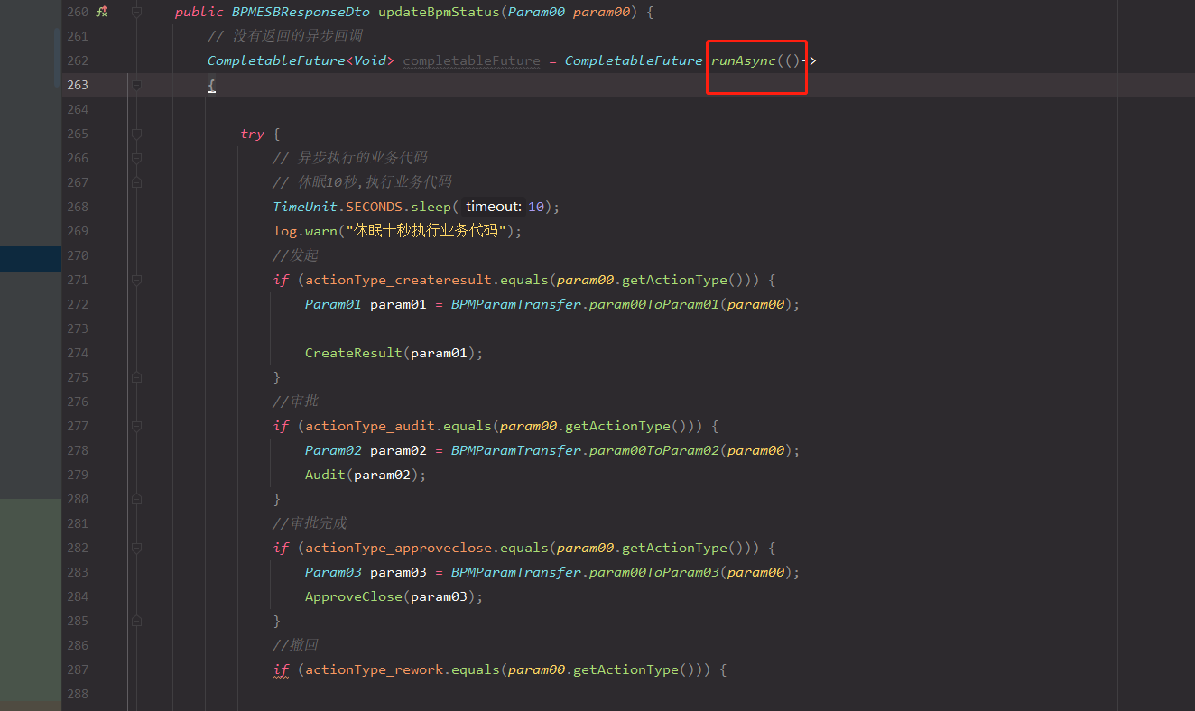Collapse the createresult if block on line 271
Screen dimensions: 1195x711
click(136, 280)
